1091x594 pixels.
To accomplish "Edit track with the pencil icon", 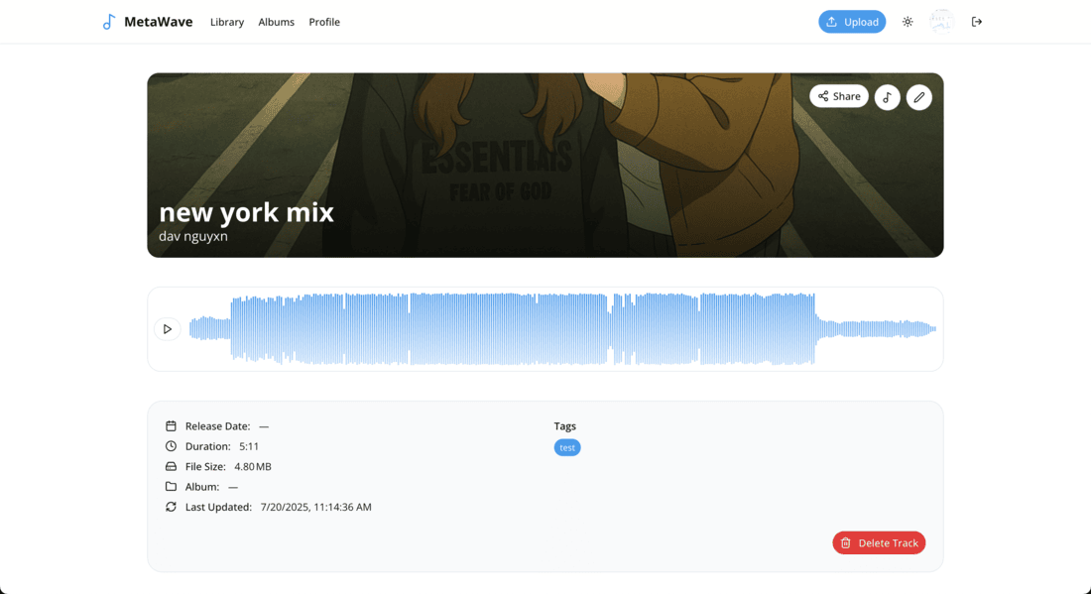I will pyautogui.click(x=919, y=97).
